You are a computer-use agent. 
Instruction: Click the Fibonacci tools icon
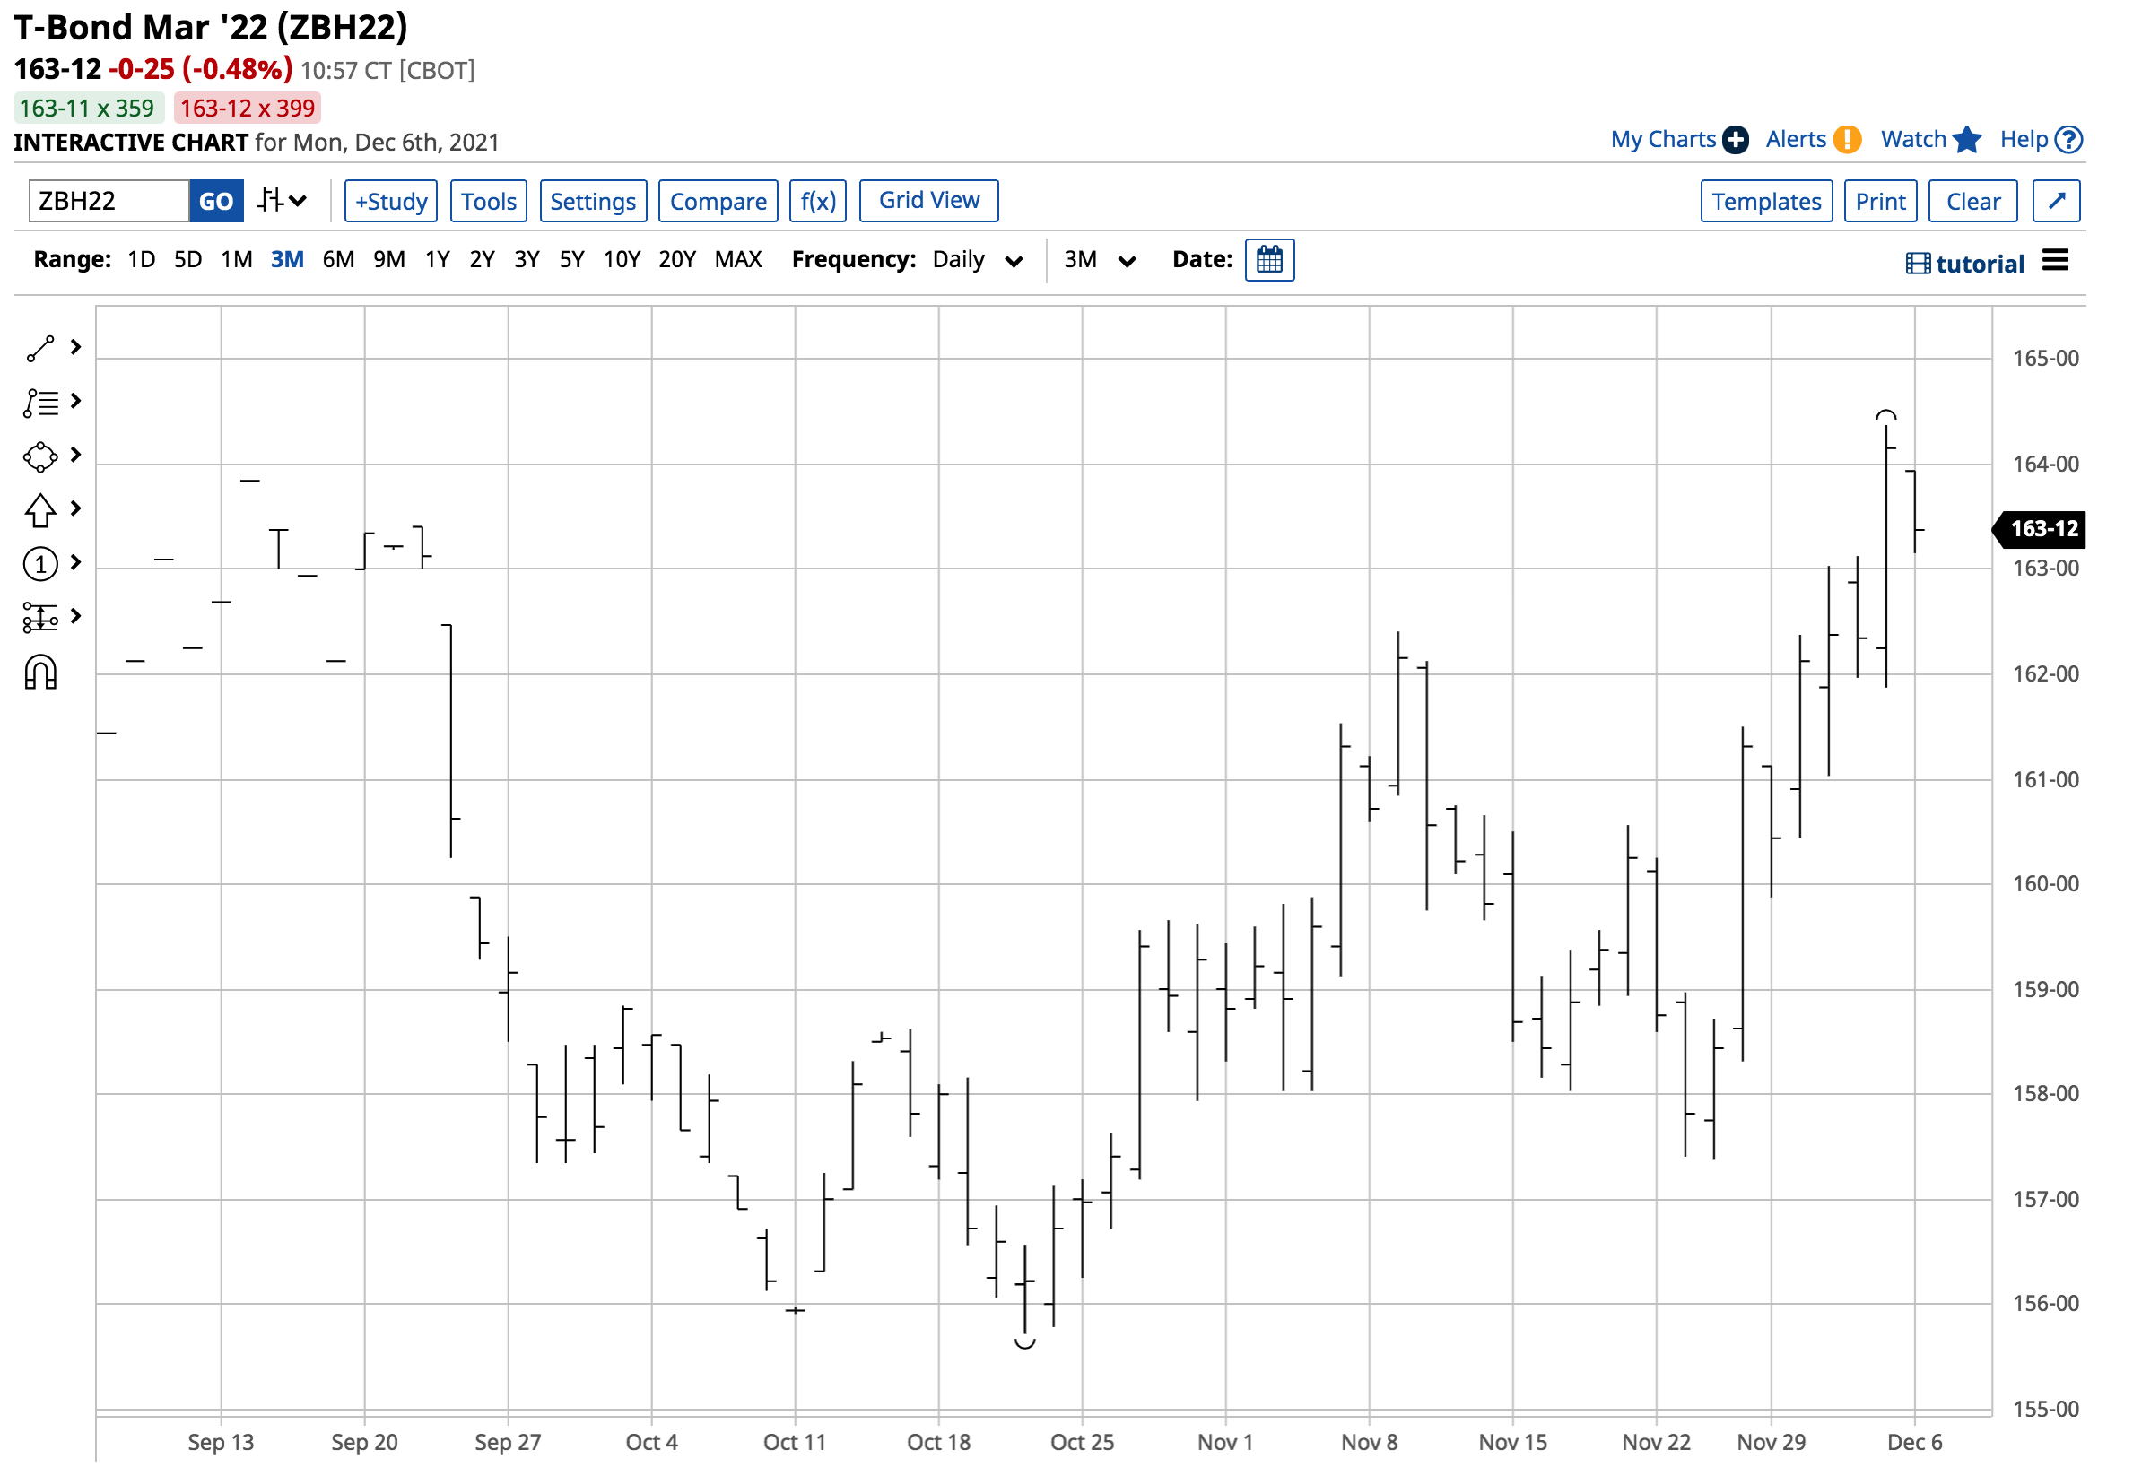coord(39,403)
